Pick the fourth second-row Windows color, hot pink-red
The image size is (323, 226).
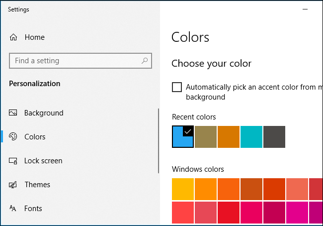click(251, 213)
